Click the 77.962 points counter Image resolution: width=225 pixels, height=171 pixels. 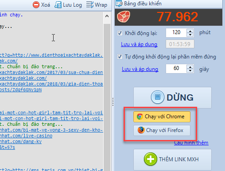177,17
